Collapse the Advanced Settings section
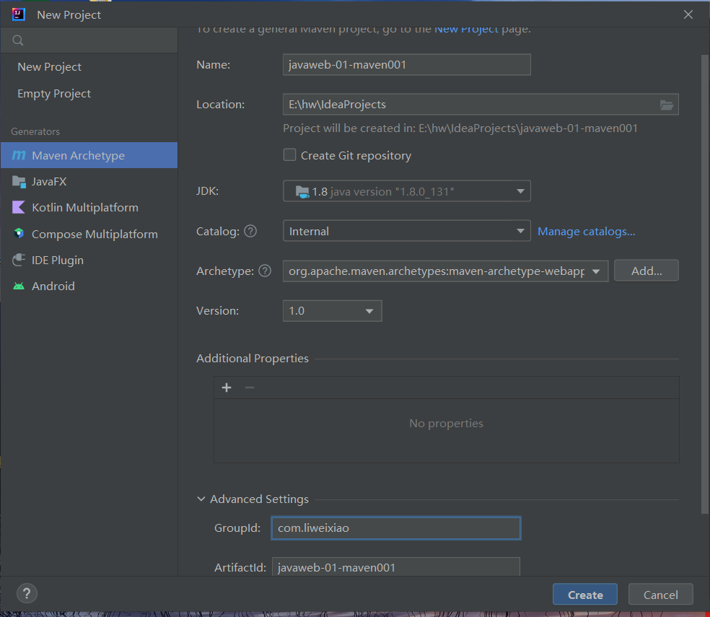The height and width of the screenshot is (617, 710). pyautogui.click(x=201, y=499)
